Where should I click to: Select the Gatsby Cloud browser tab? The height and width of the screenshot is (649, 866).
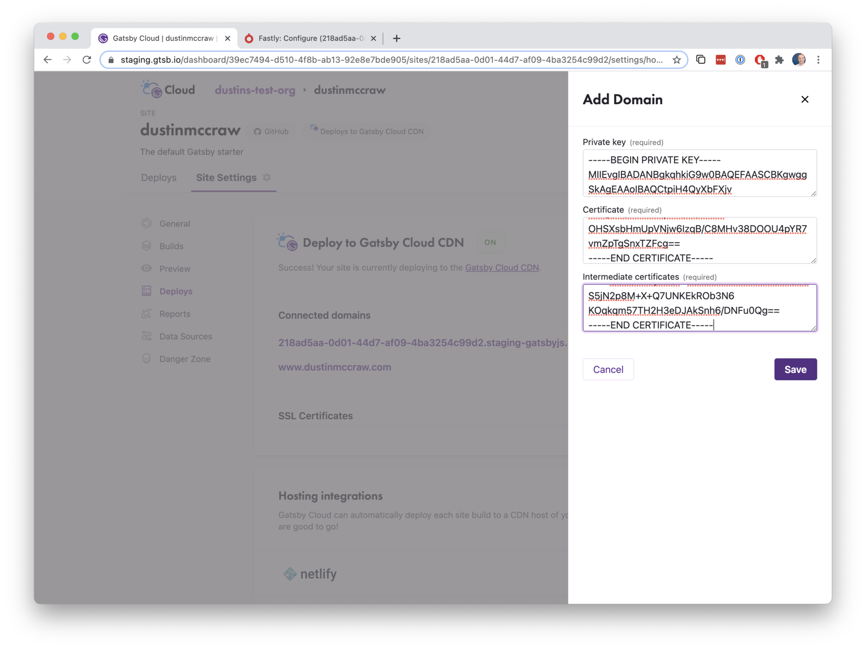tap(163, 38)
